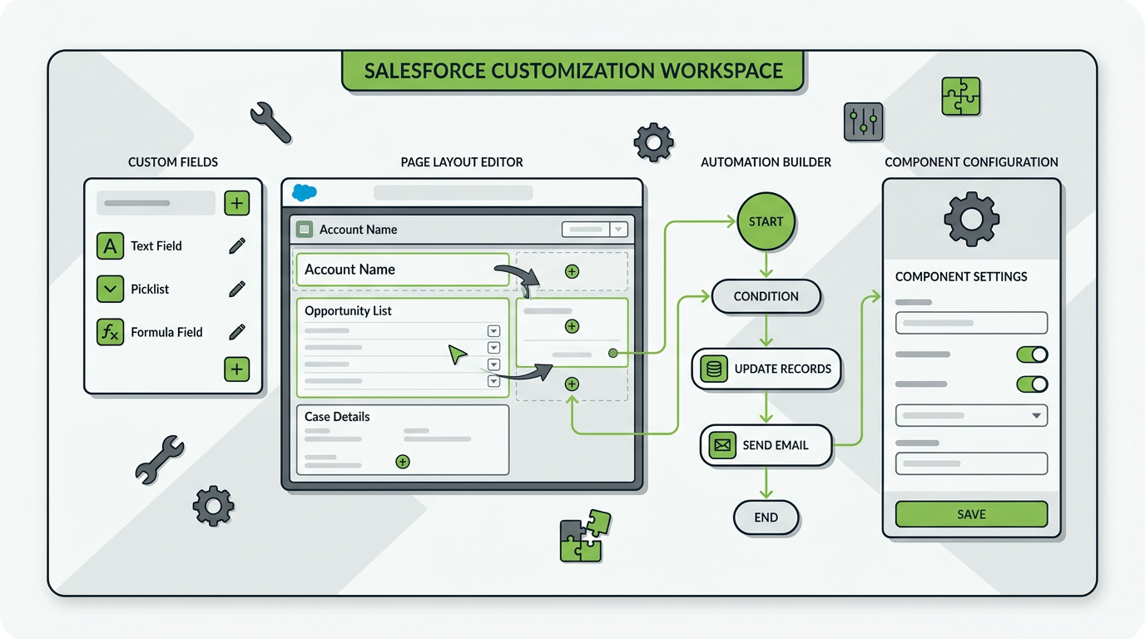The width and height of the screenshot is (1145, 639).
Task: Click the START flow node
Action: click(x=766, y=221)
